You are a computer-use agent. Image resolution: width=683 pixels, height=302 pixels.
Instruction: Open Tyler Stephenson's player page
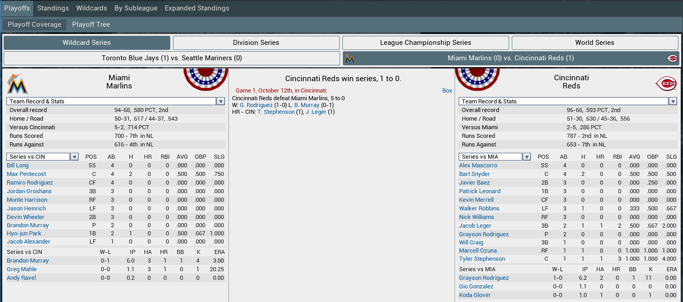(482, 259)
